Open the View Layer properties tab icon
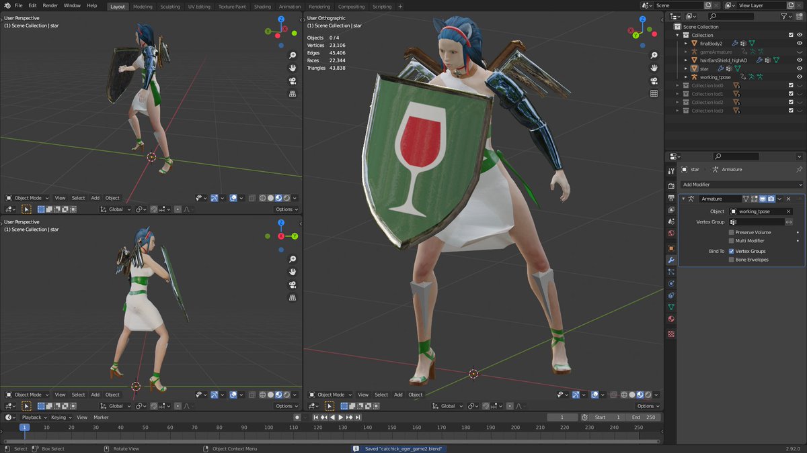807x453 pixels. [671, 209]
